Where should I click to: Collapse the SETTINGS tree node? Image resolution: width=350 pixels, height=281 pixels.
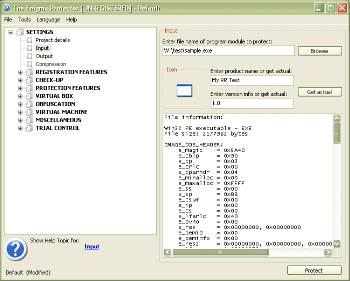point(10,32)
